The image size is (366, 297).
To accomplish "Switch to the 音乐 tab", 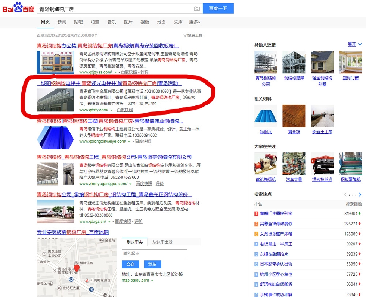I will [x=112, y=22].
